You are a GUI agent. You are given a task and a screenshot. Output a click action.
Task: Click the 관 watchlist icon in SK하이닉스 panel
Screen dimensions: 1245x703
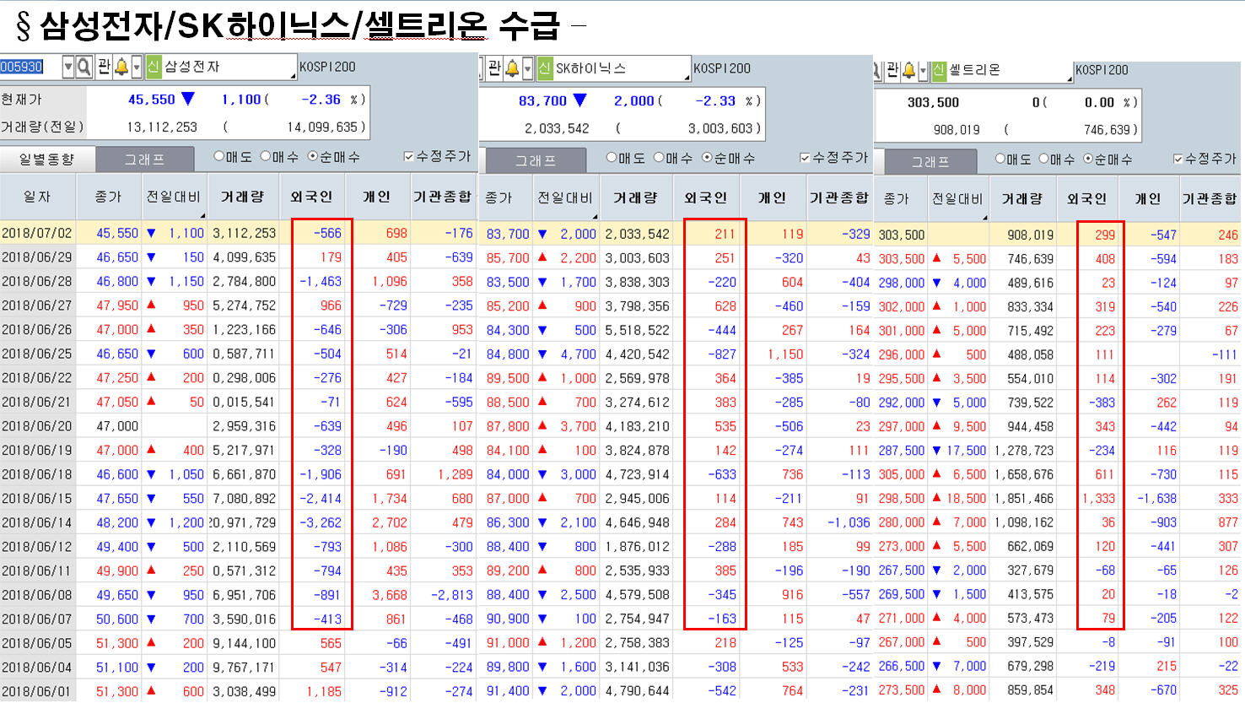click(x=494, y=68)
